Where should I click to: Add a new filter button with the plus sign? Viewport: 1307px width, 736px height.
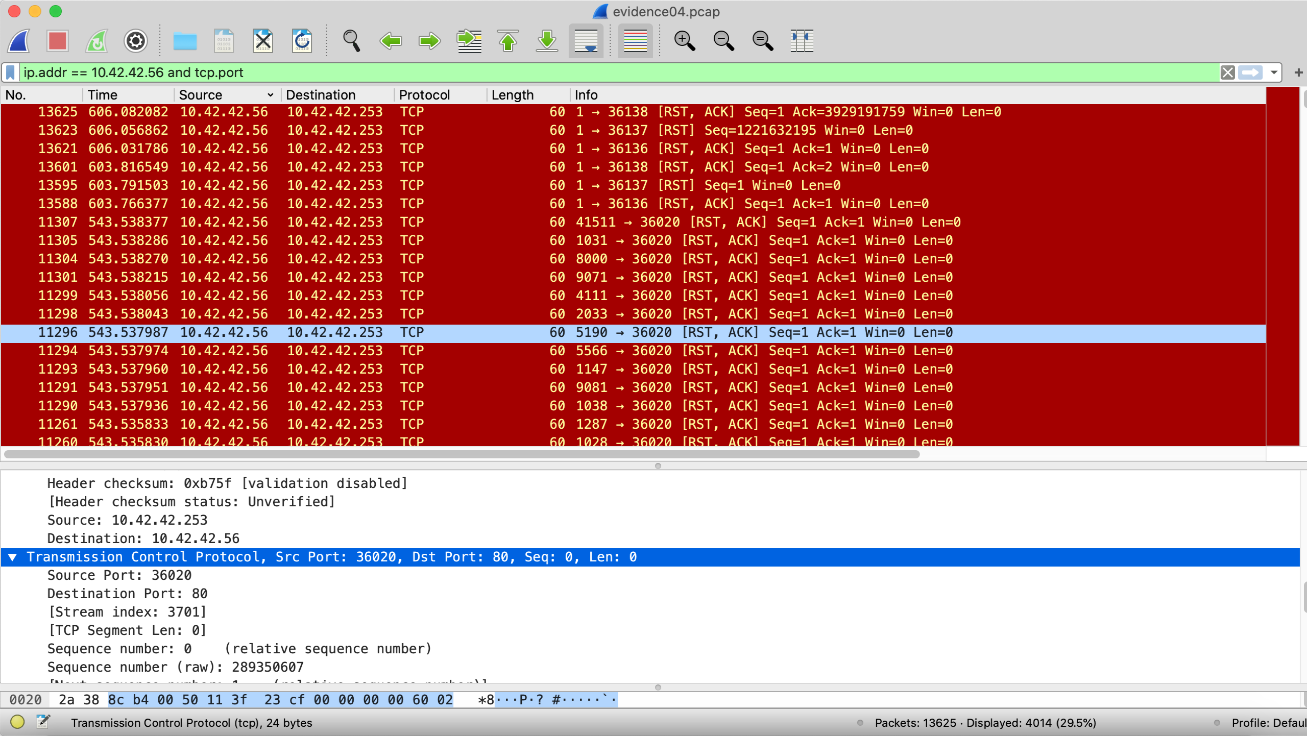pyautogui.click(x=1297, y=72)
